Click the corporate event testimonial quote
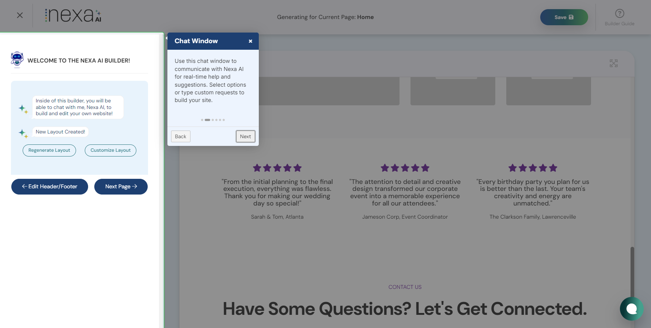This screenshot has height=328, width=651. [405, 192]
